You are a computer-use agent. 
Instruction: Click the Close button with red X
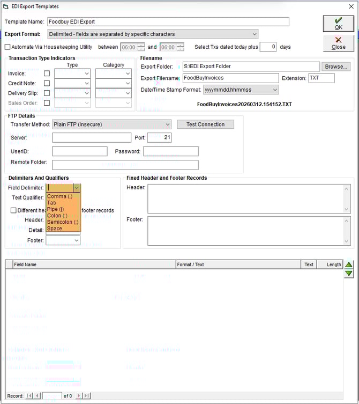339,43
